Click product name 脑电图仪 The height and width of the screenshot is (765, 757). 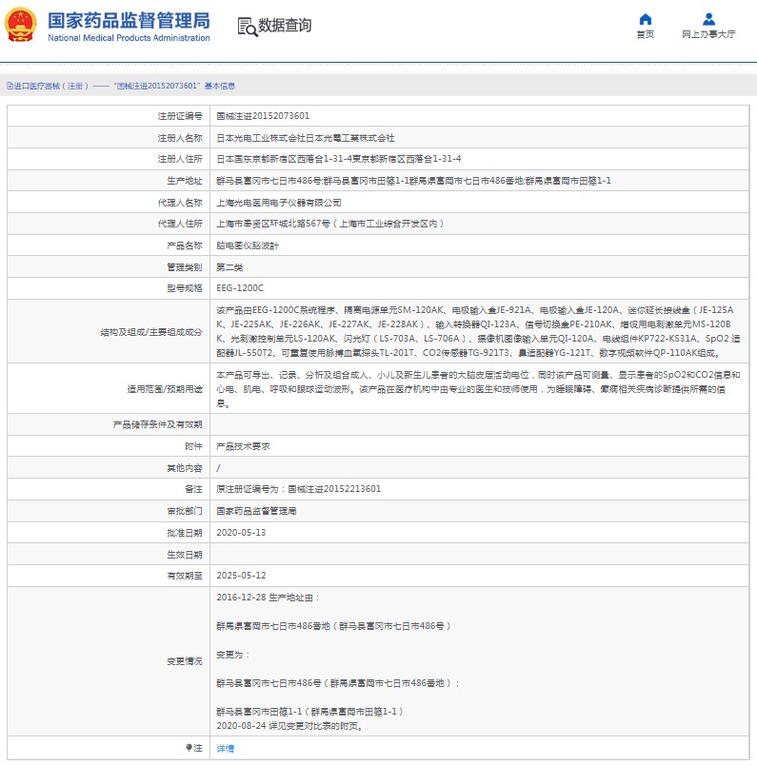tap(234, 245)
